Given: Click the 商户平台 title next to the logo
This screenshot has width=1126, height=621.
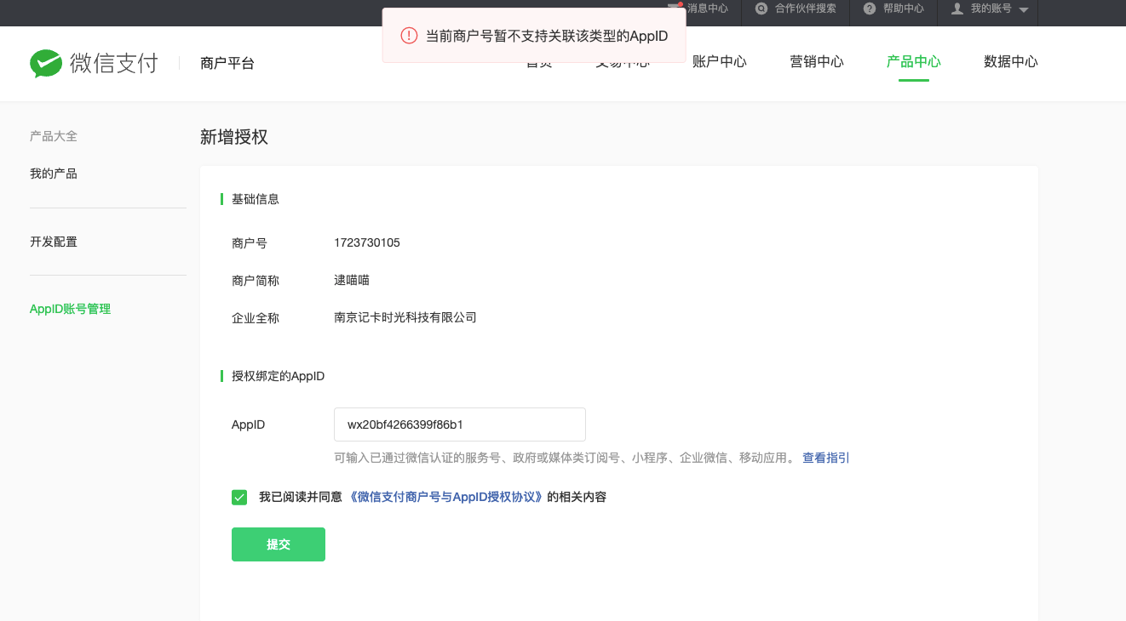Looking at the screenshot, I should point(227,63).
